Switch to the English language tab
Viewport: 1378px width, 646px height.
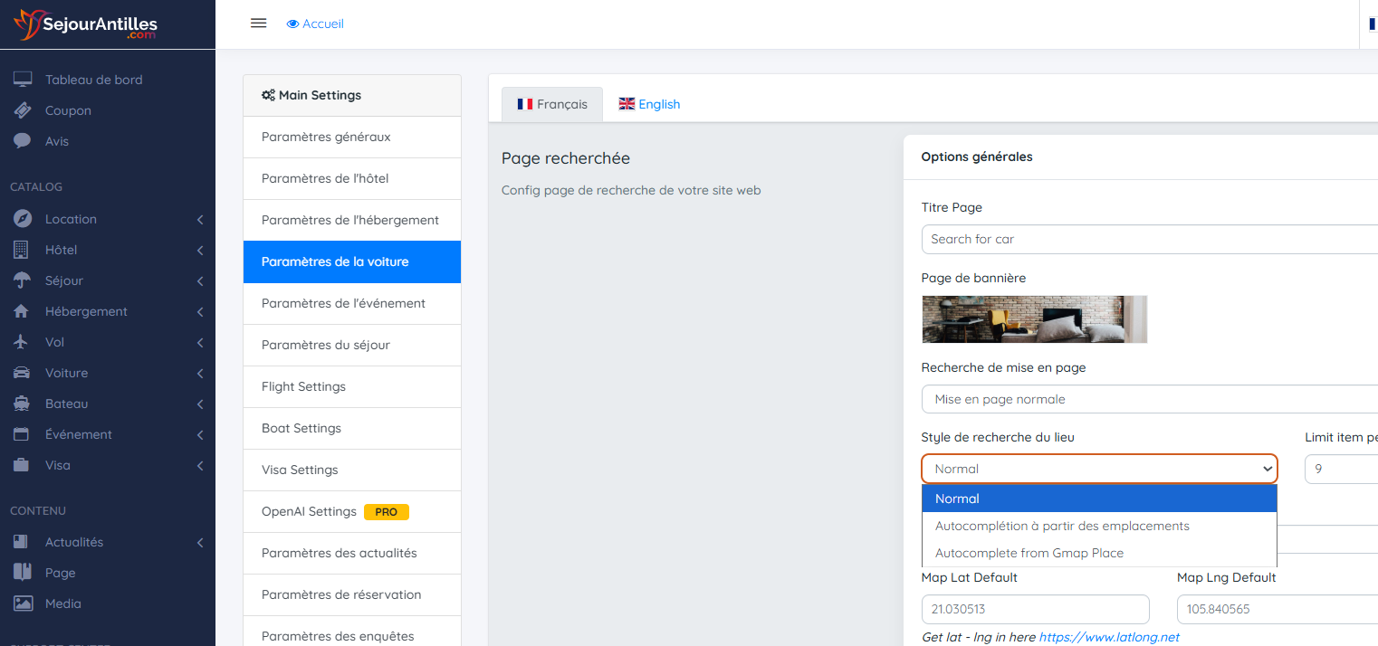pyautogui.click(x=649, y=104)
